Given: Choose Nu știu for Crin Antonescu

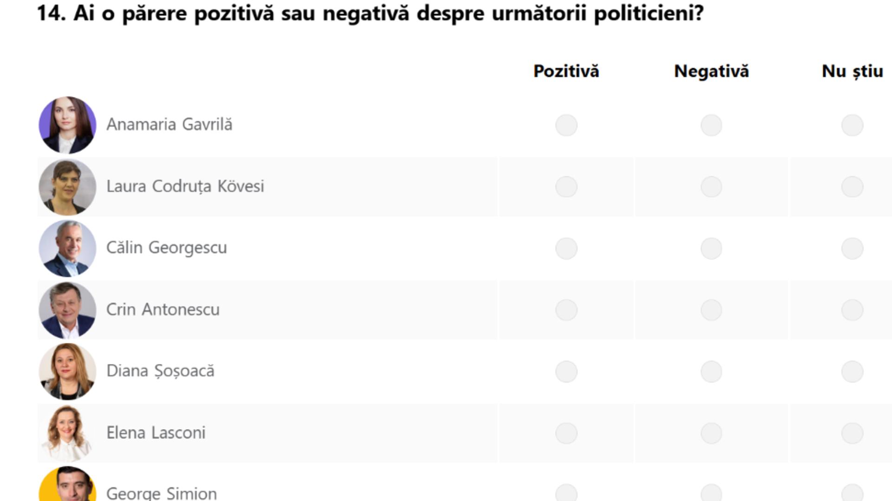Looking at the screenshot, I should (853, 309).
